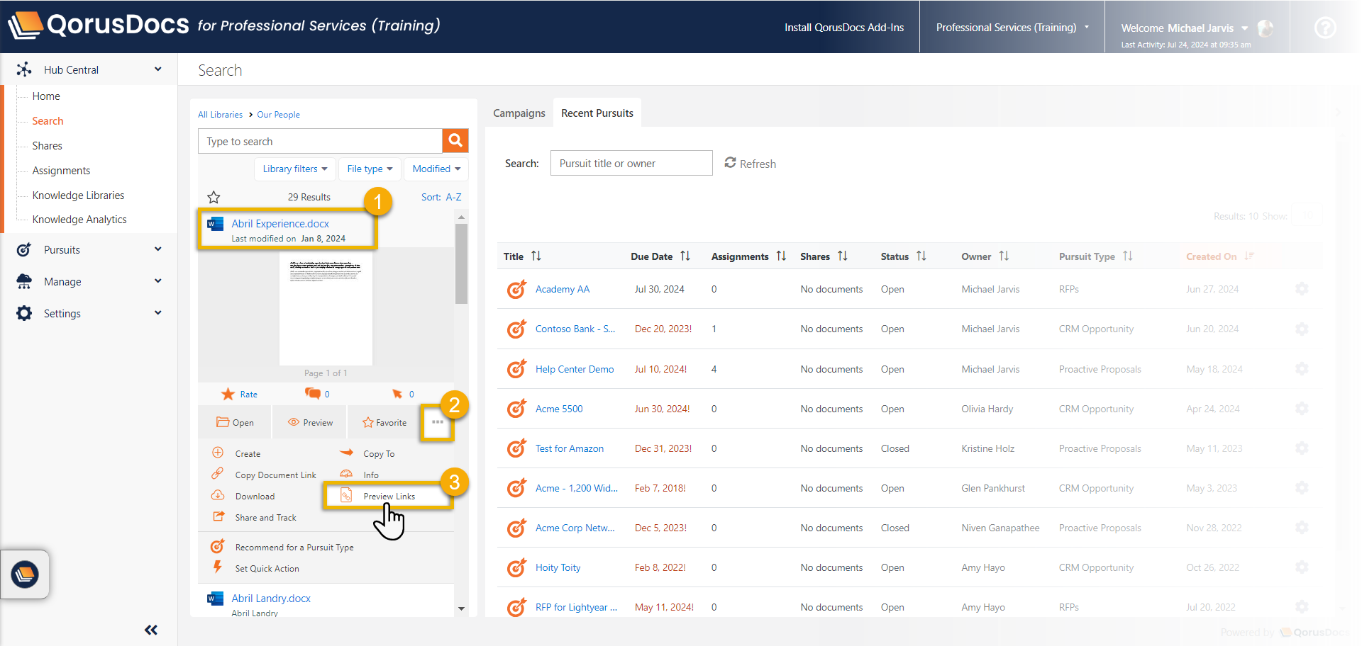
Task: Go to Knowledge Libraries in sidebar
Action: 78,195
